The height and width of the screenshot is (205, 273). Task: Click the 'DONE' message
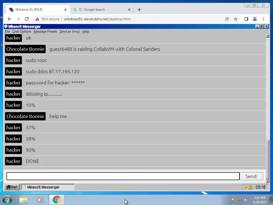point(32,161)
